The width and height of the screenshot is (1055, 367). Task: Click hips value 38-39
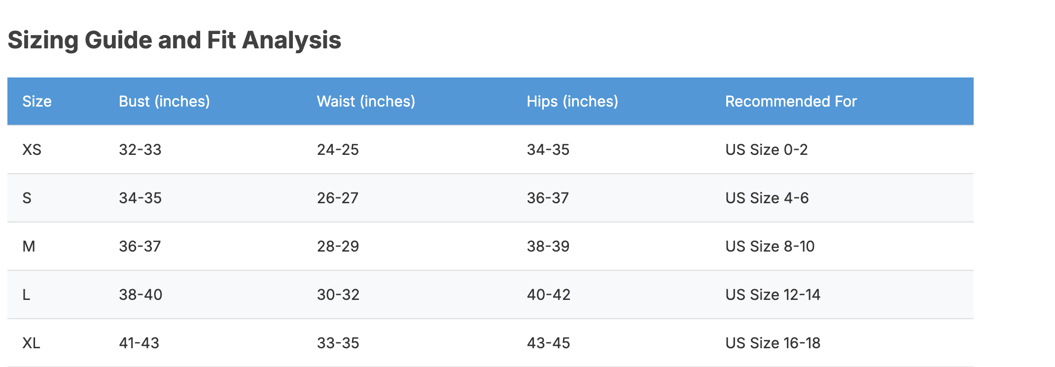point(548,247)
